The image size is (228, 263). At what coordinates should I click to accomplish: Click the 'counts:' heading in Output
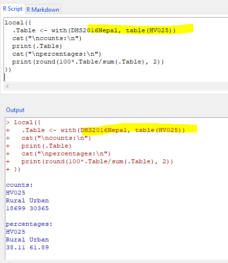pyautogui.click(x=19, y=185)
